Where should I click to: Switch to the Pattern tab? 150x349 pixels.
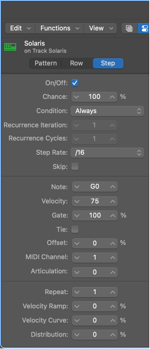coord(46,63)
